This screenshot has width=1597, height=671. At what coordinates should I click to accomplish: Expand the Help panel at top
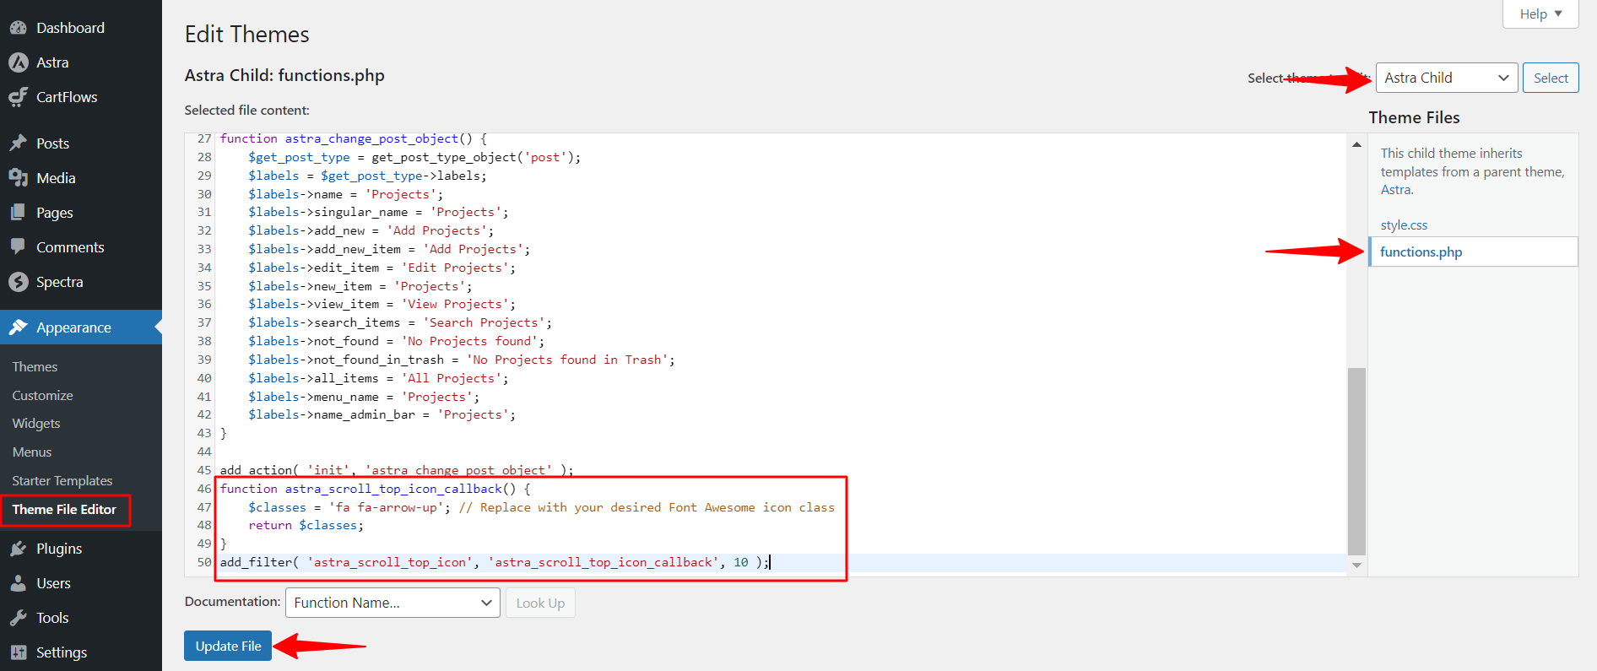pos(1540,14)
